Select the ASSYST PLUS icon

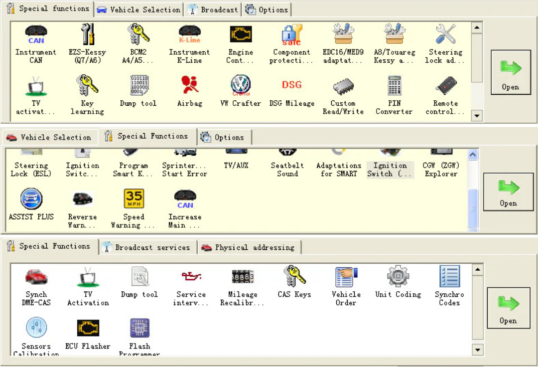pos(31,199)
